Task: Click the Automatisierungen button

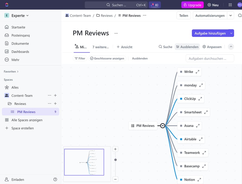Action: click(210, 15)
